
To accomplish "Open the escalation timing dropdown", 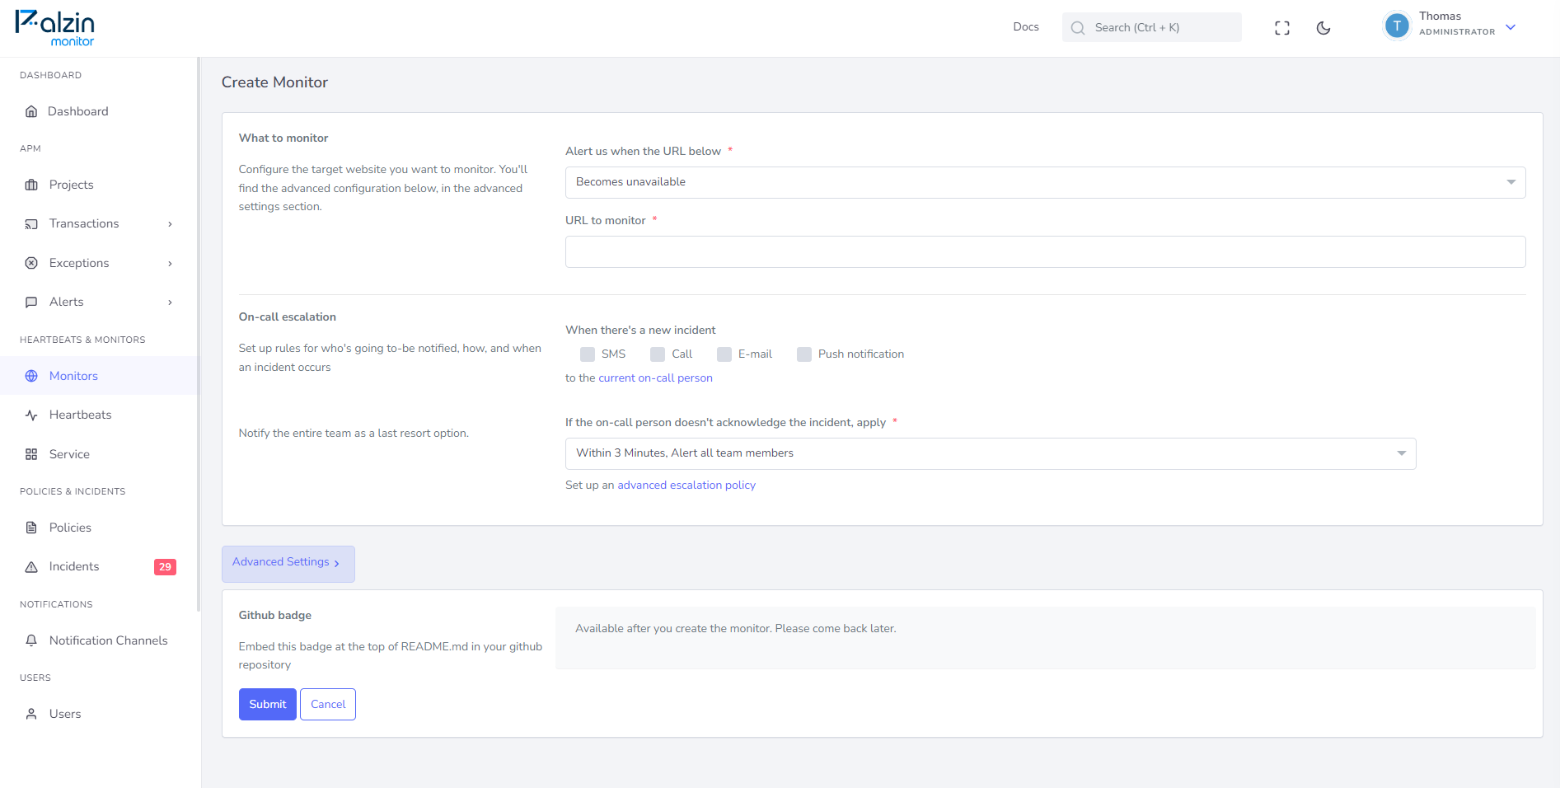I will tap(991, 453).
